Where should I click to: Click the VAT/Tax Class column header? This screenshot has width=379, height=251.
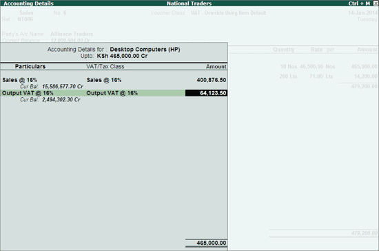(x=105, y=66)
